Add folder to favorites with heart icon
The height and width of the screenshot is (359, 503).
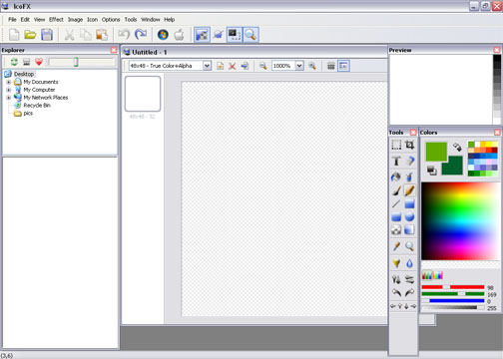[39, 62]
